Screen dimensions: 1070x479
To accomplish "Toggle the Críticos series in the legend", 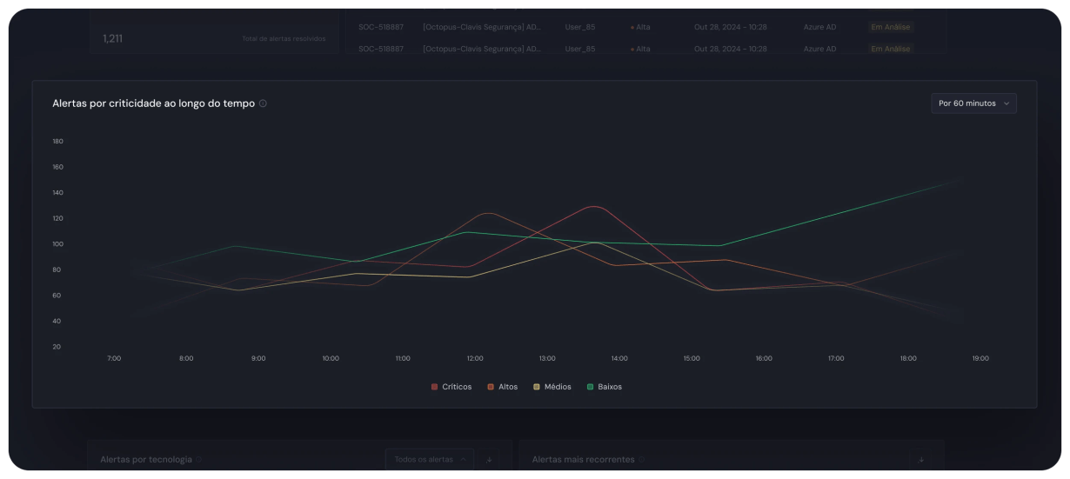I will [451, 387].
